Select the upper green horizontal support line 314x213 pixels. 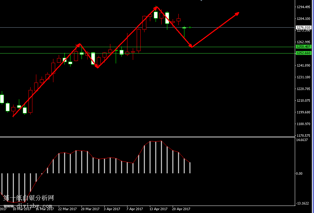click(242, 47)
